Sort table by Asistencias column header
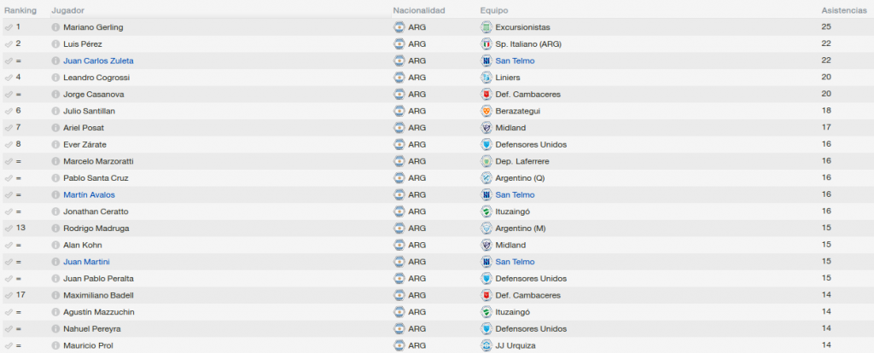This screenshot has height=353, width=874. (x=844, y=10)
